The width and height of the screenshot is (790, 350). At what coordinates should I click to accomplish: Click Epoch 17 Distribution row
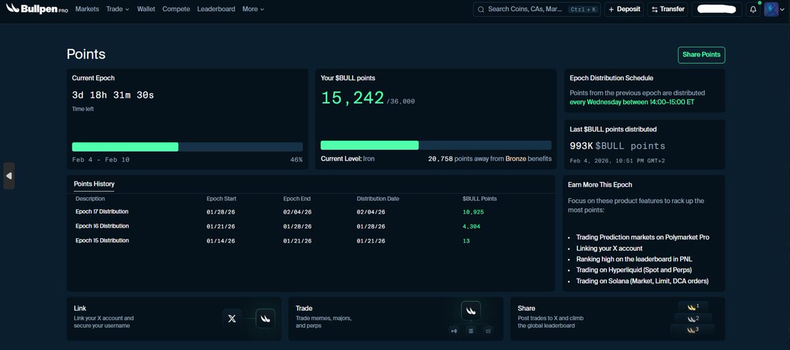[x=311, y=212]
